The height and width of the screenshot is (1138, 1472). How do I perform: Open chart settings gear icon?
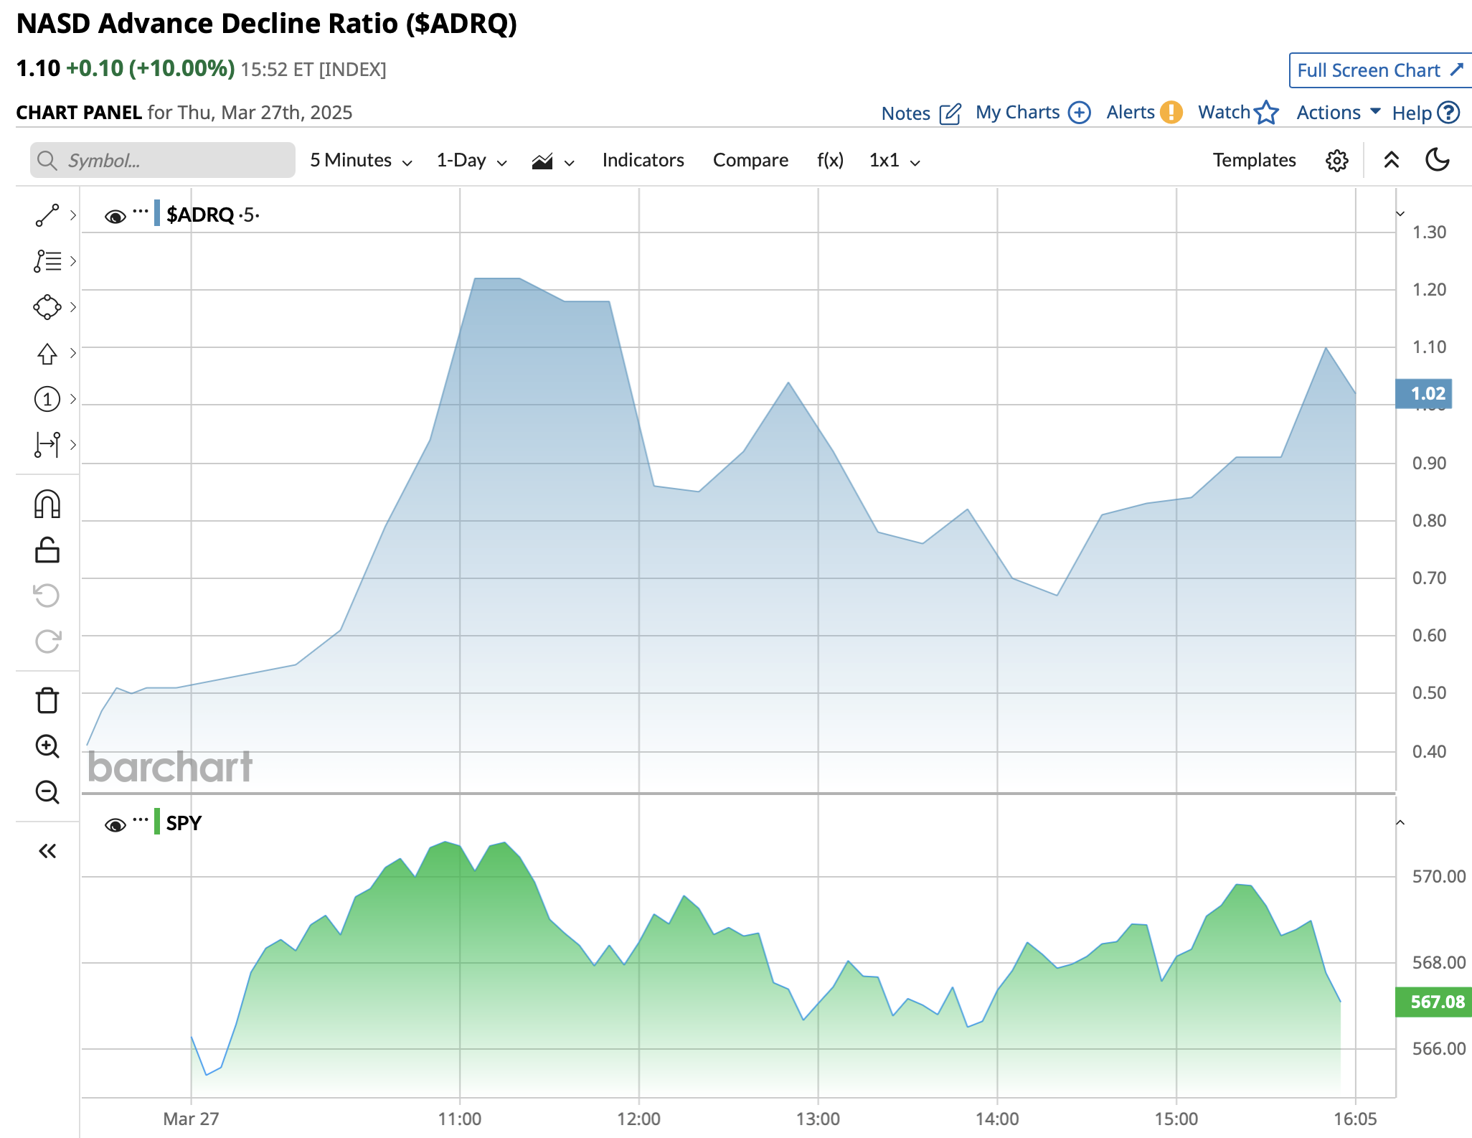pyautogui.click(x=1336, y=161)
